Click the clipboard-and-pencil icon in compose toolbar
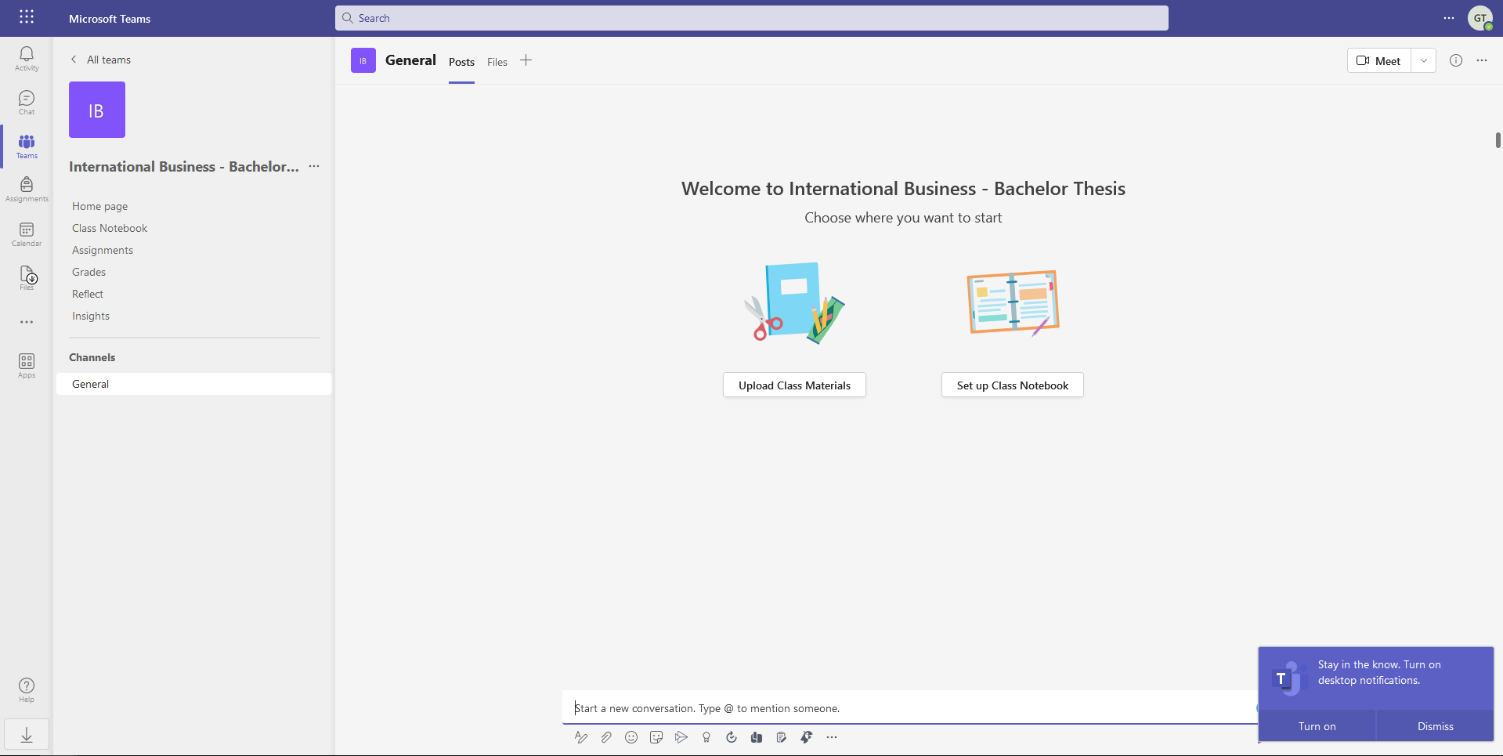The height and width of the screenshot is (756, 1503). point(782,737)
